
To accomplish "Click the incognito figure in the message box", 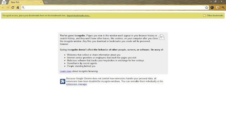I will [x=162, y=37].
